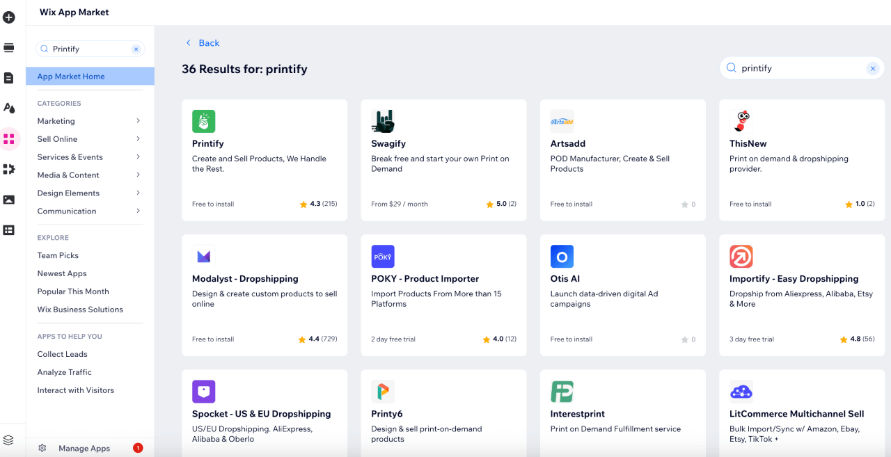Open the Layers icon at bottom of rail

coord(8,440)
